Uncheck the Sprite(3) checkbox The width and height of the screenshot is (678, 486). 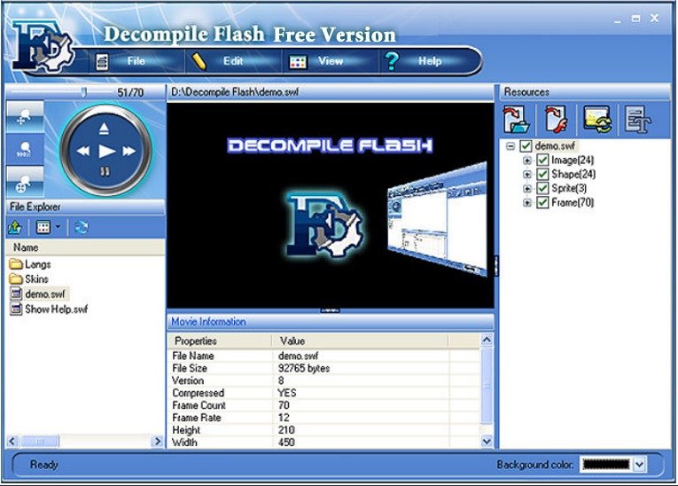pyautogui.click(x=542, y=188)
